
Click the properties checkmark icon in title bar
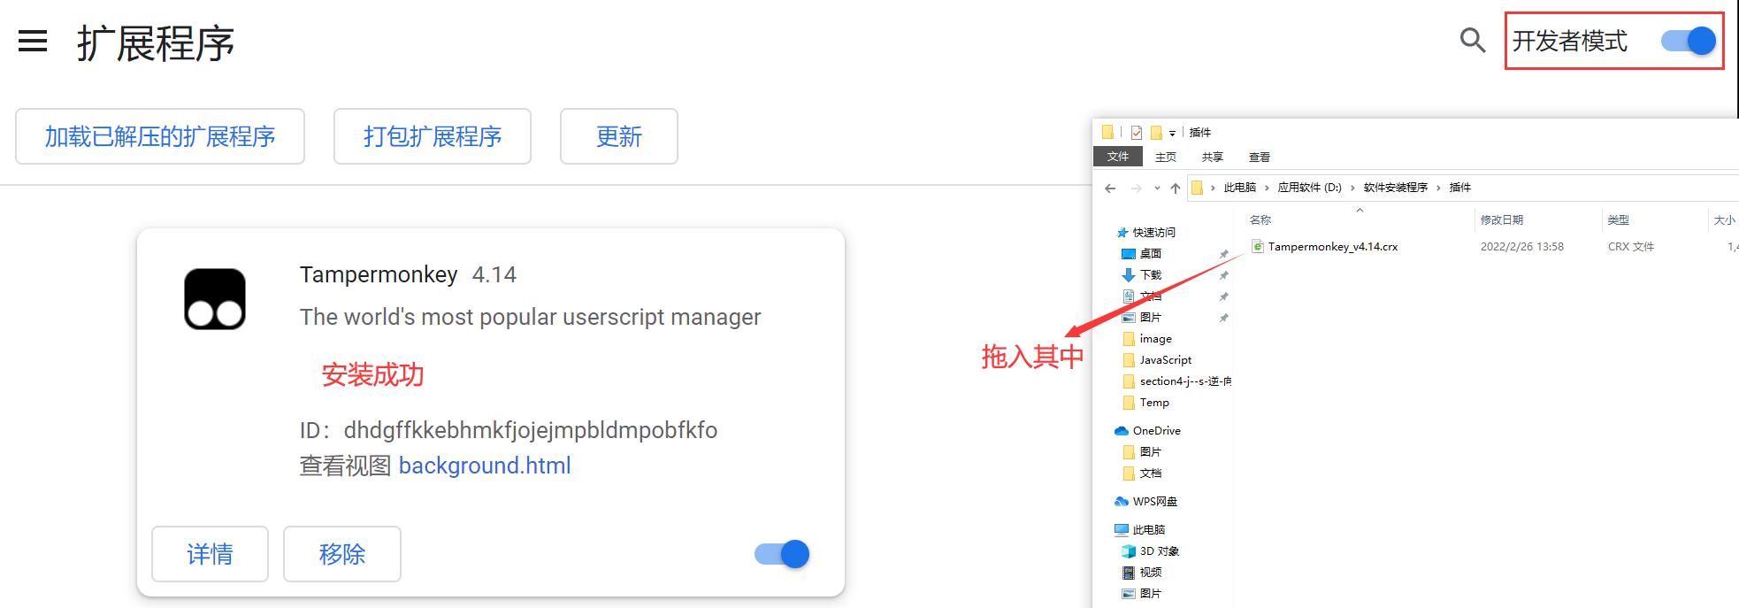click(1137, 133)
